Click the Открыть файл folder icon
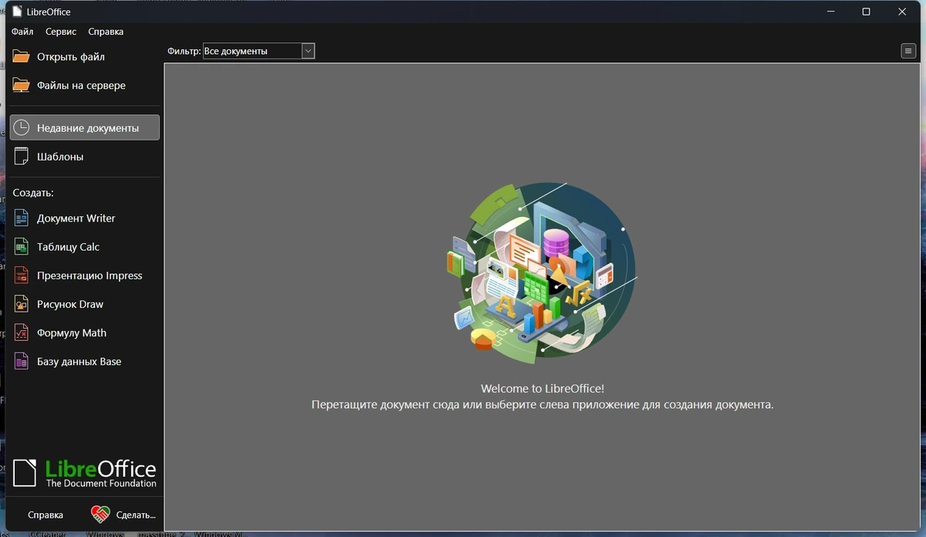The height and width of the screenshot is (537, 926). [x=22, y=56]
